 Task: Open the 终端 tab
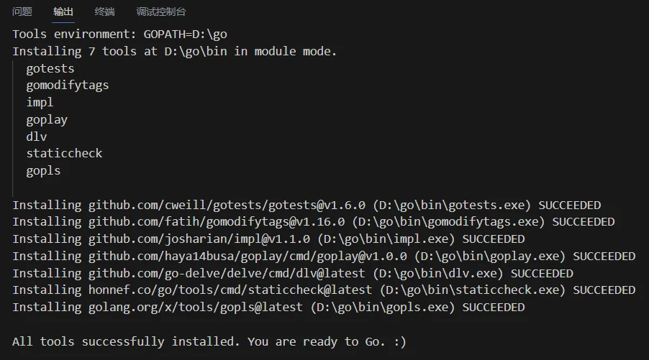105,11
